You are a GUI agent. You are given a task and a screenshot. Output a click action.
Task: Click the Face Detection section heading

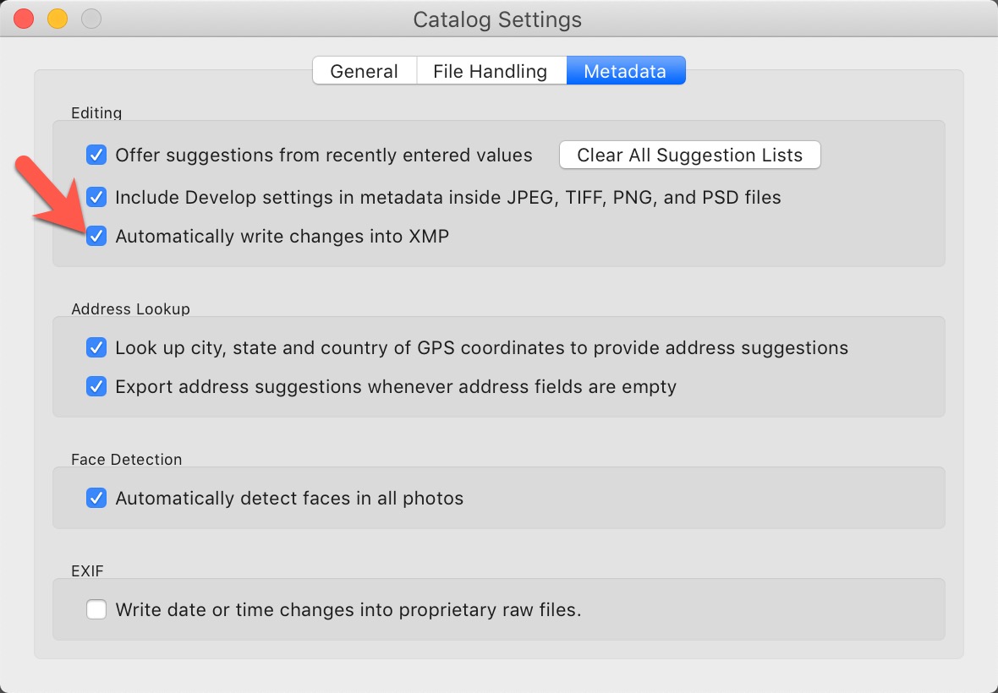coord(127,459)
